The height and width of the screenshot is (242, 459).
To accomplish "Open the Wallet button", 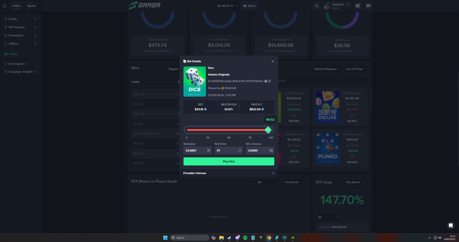I will tap(249, 6).
